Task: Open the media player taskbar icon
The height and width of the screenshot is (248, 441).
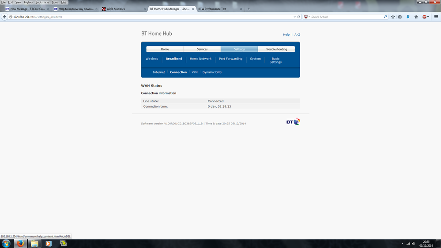Action: pyautogui.click(x=49, y=244)
